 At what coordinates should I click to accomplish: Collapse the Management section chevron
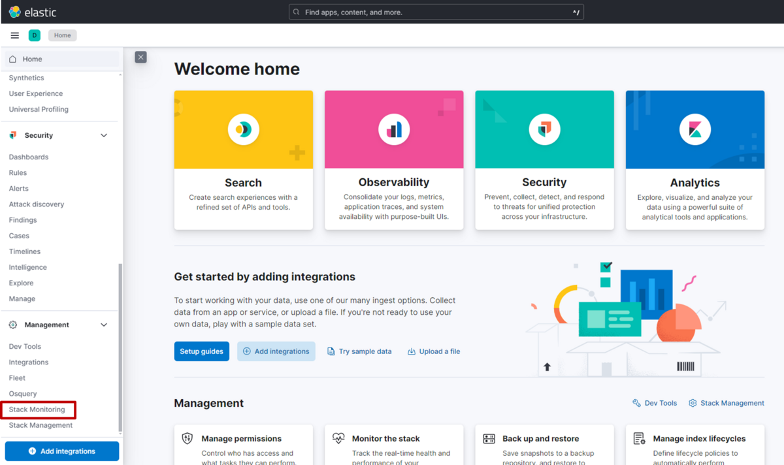coord(104,325)
